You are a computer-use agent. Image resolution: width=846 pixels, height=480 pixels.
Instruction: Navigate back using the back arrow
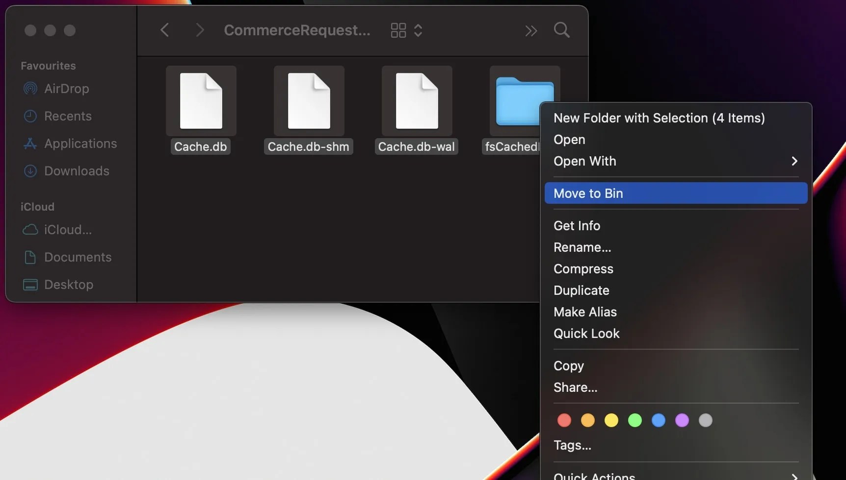pos(165,30)
